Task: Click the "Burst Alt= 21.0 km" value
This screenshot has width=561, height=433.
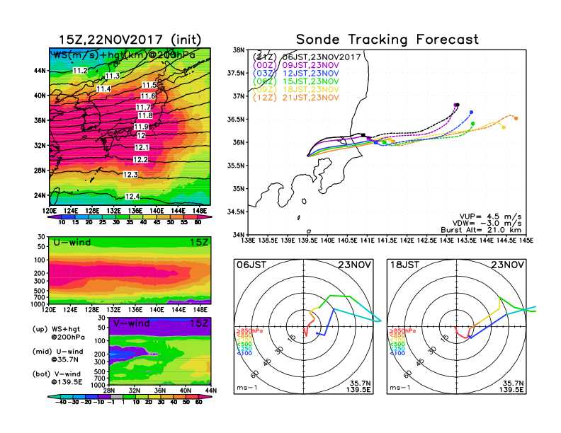Action: pyautogui.click(x=481, y=230)
